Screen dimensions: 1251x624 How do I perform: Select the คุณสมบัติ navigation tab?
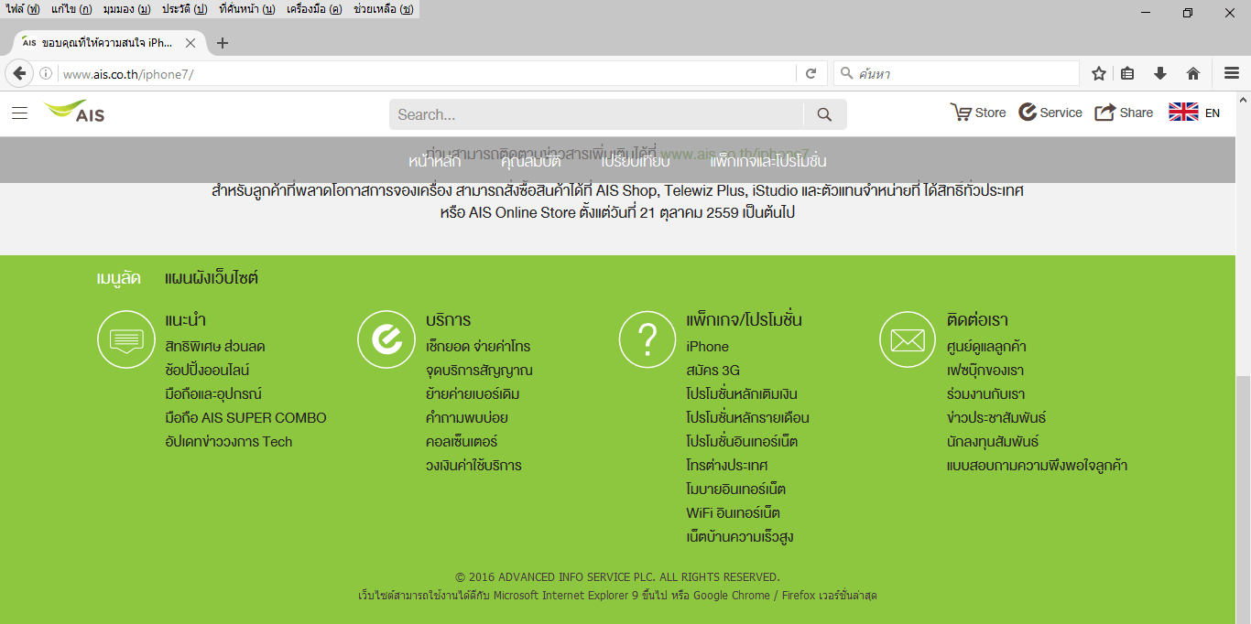coord(531,161)
